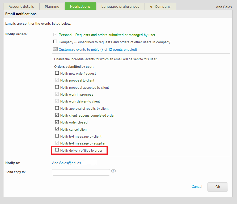This screenshot has width=237, height=204.
Task: Click the help icon beside Send copy to
Action: coord(113,171)
